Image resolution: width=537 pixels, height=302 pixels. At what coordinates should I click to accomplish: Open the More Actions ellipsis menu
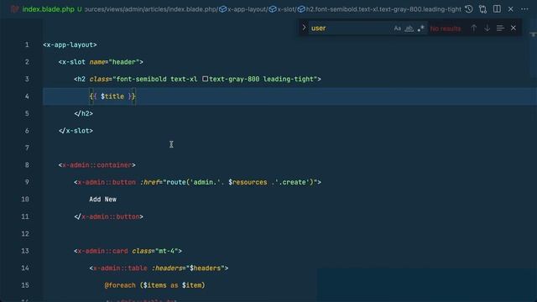click(524, 9)
